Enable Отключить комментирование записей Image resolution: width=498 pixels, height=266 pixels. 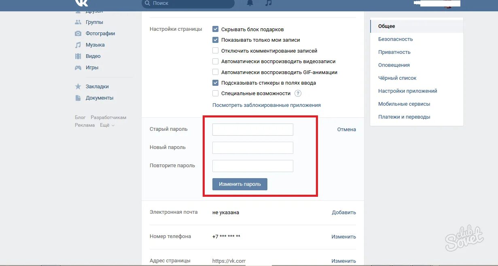tap(216, 51)
